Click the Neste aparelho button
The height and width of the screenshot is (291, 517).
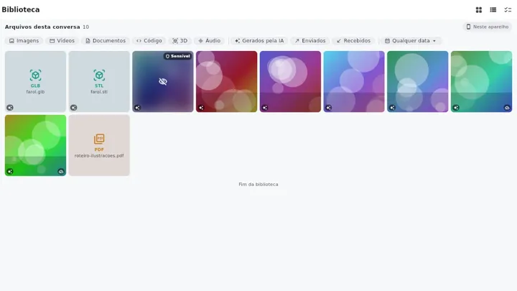point(487,27)
